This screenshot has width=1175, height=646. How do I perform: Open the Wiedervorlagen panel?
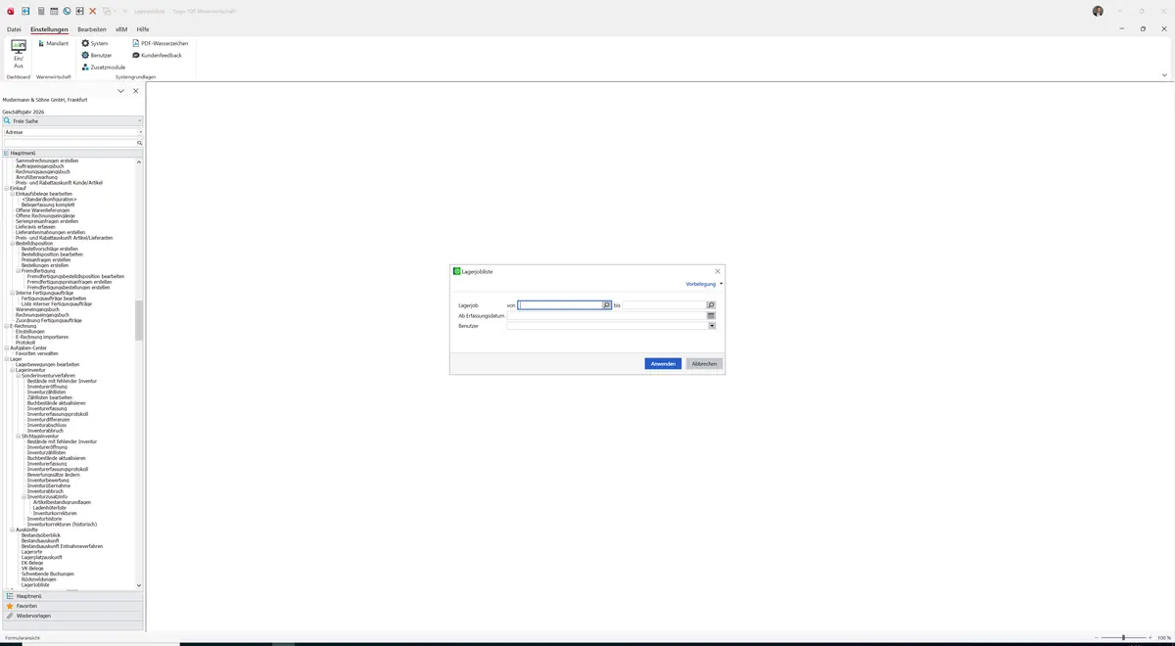73,616
